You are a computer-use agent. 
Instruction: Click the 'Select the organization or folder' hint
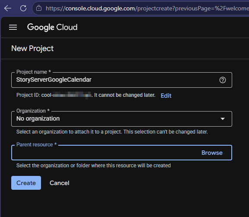tap(94, 166)
